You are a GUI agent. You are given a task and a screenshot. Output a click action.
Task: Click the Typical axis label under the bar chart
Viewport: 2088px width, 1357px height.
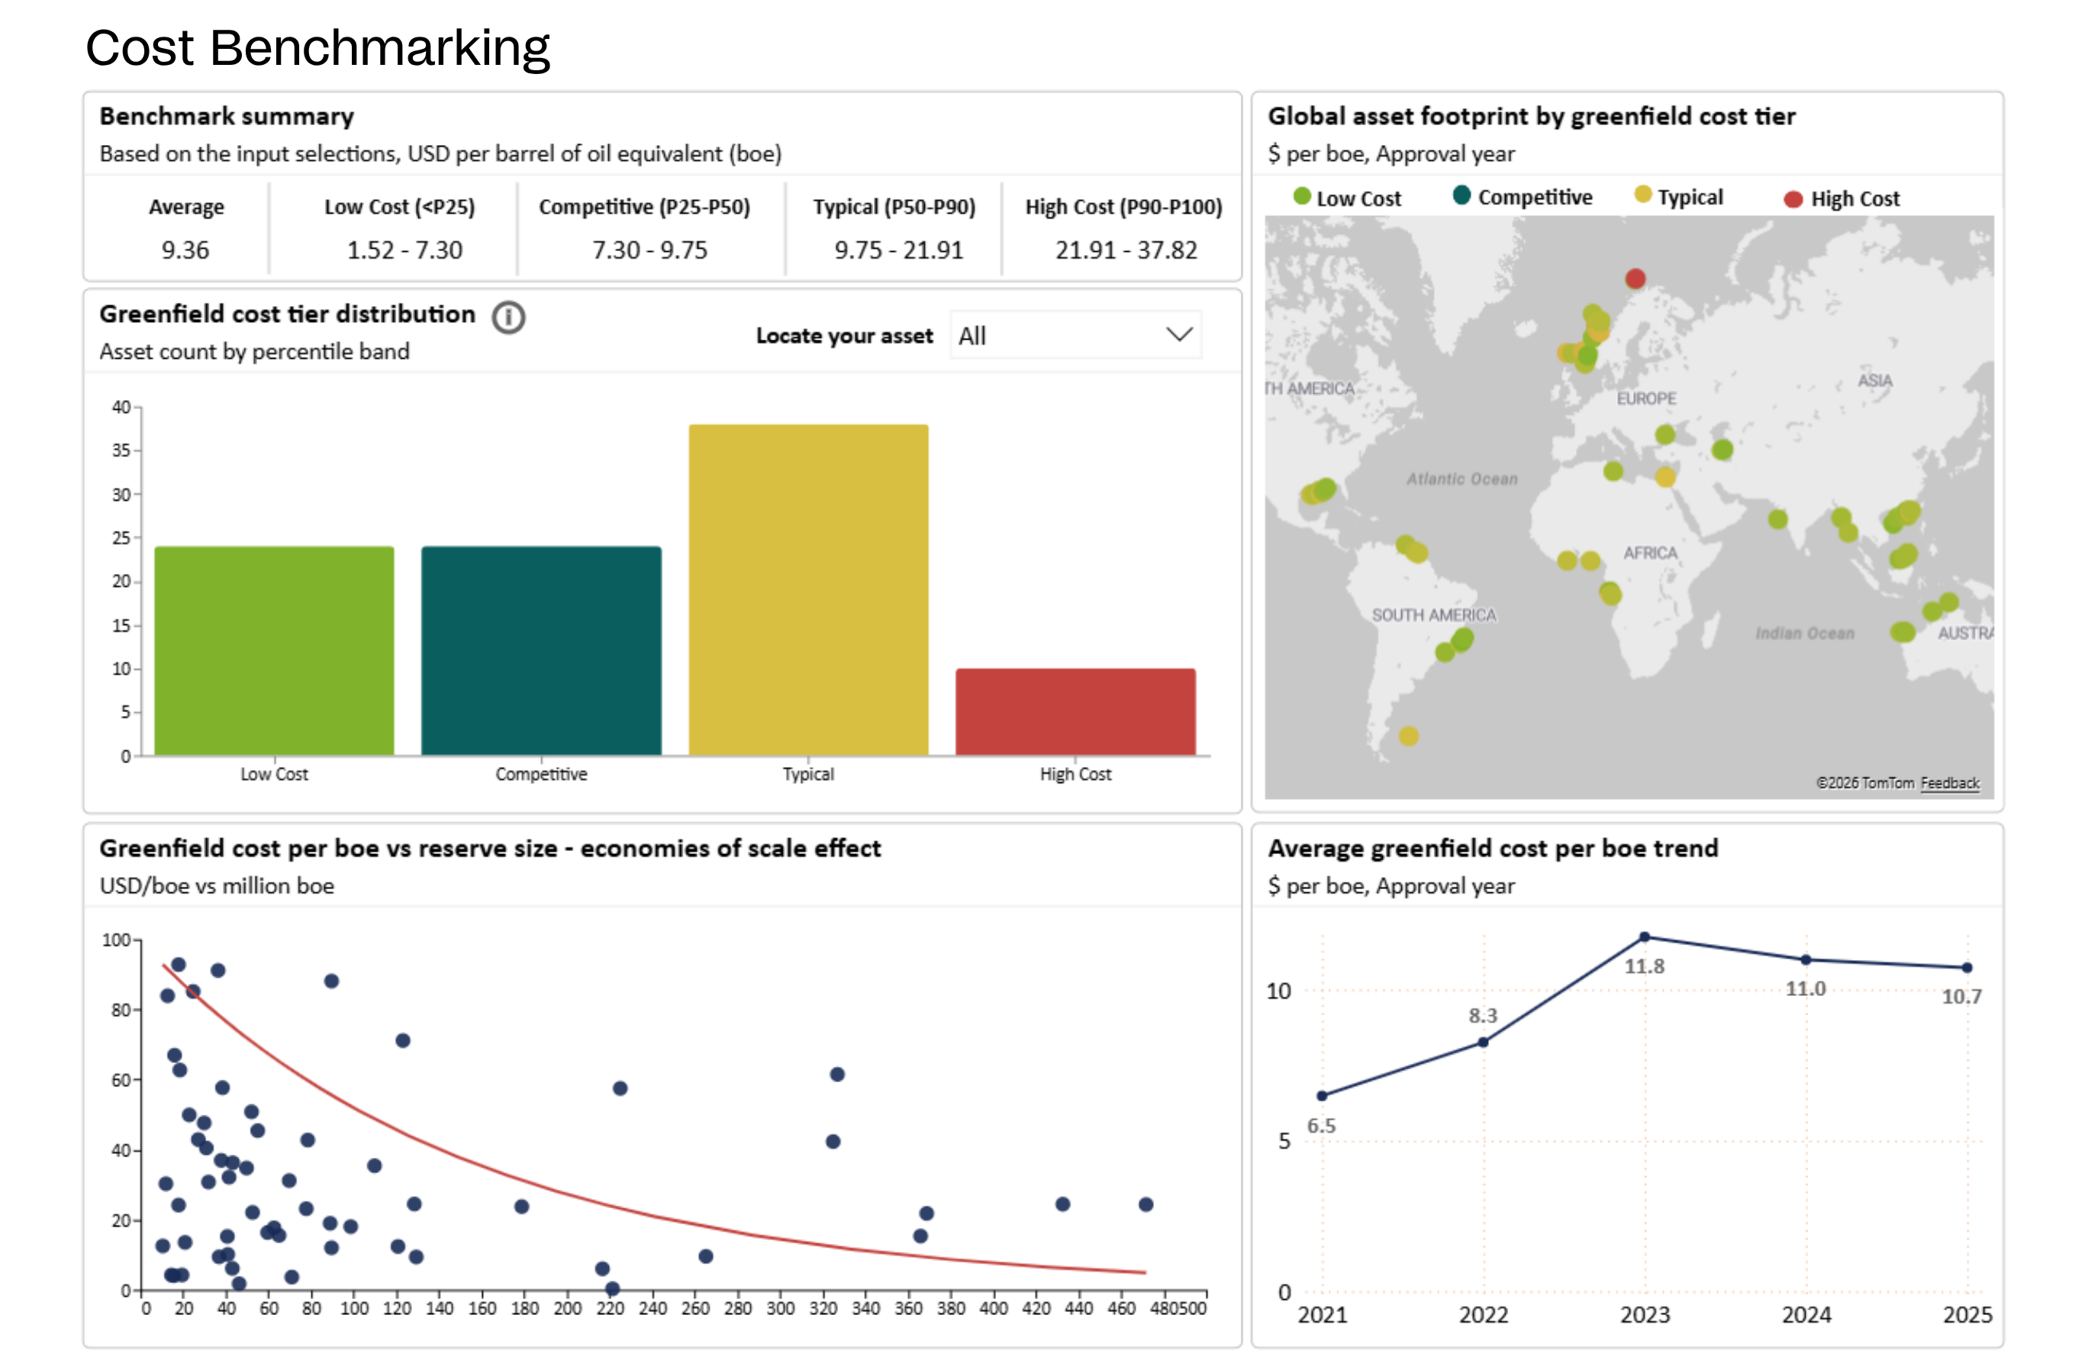pos(808,774)
